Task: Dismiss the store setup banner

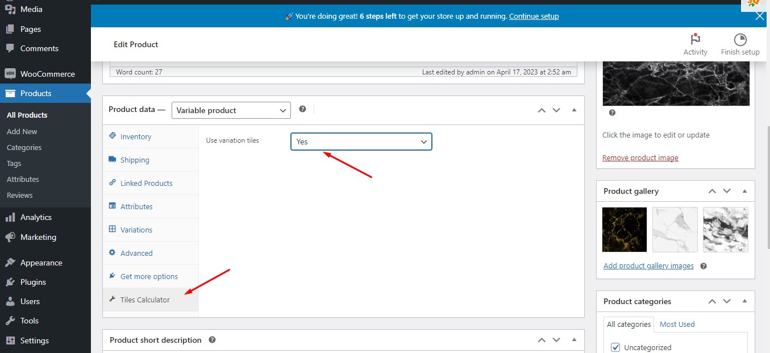Action: pos(760,16)
